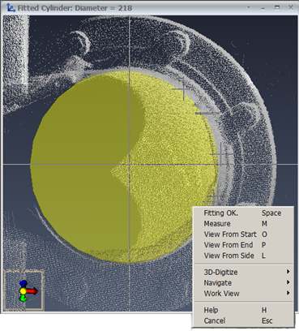Click the green axis arrow of the triad

[23, 298]
